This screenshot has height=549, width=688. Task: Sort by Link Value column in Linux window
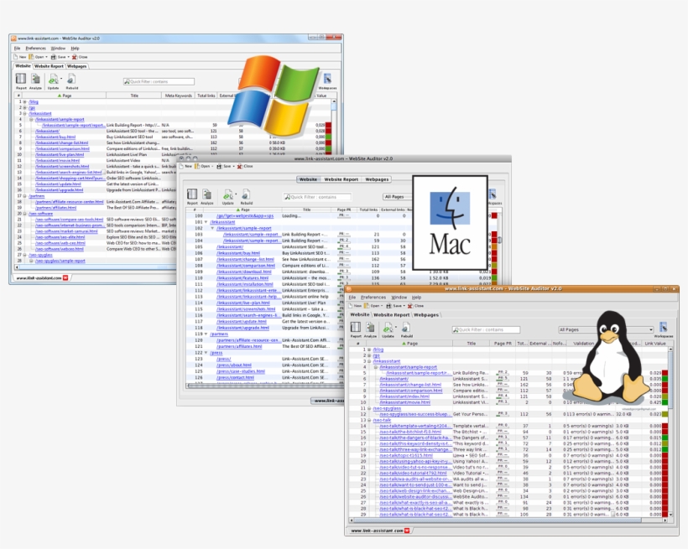coord(655,344)
